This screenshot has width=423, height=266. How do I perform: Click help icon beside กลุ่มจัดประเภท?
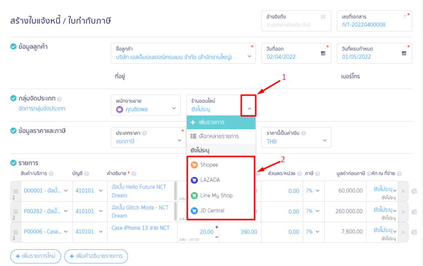59,99
